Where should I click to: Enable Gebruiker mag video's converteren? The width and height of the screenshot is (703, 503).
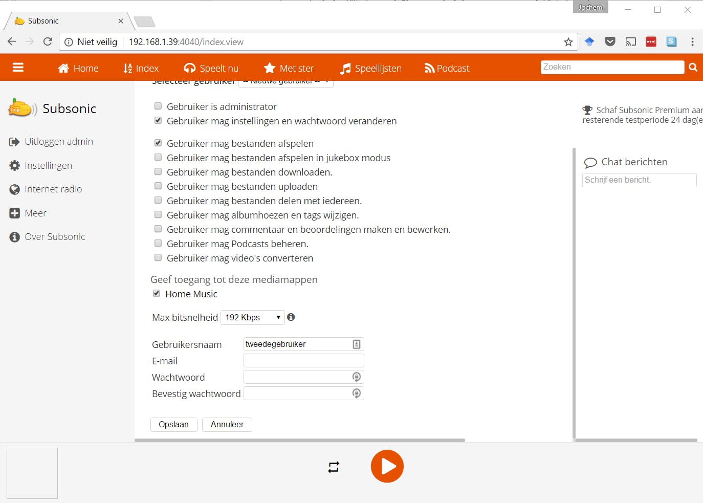tap(158, 257)
